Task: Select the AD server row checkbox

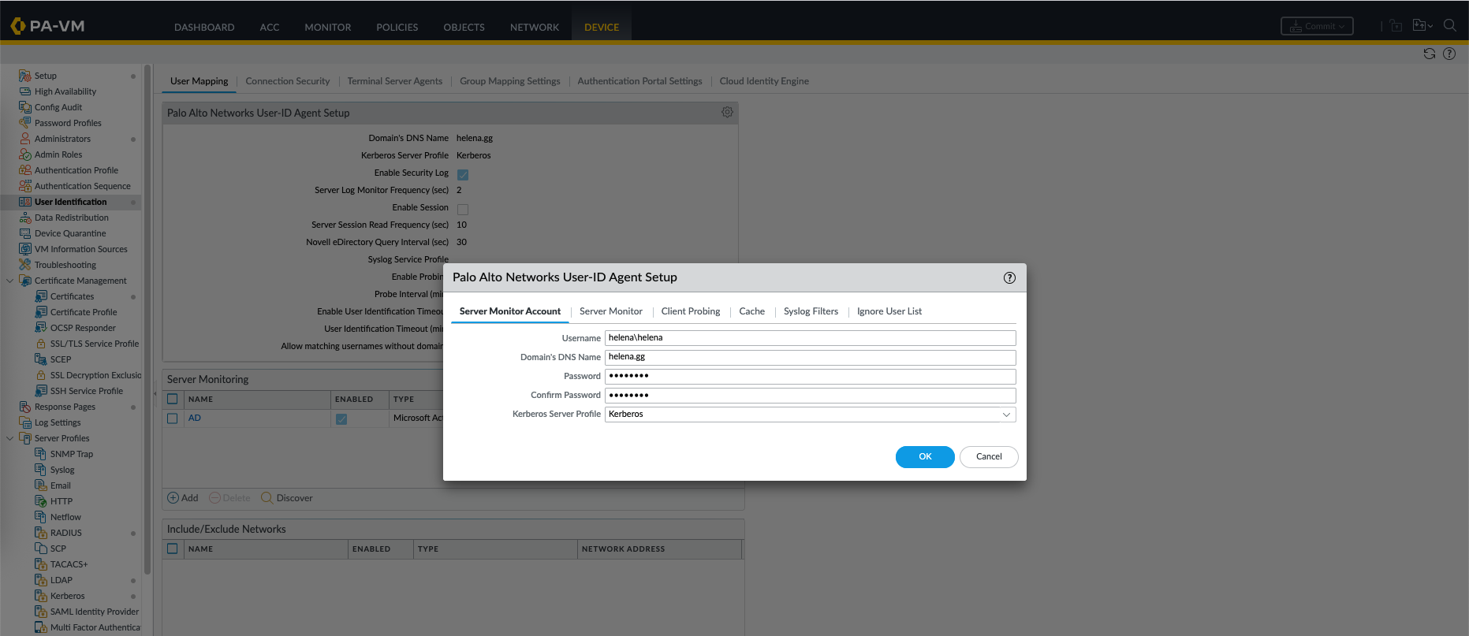Action: (173, 418)
